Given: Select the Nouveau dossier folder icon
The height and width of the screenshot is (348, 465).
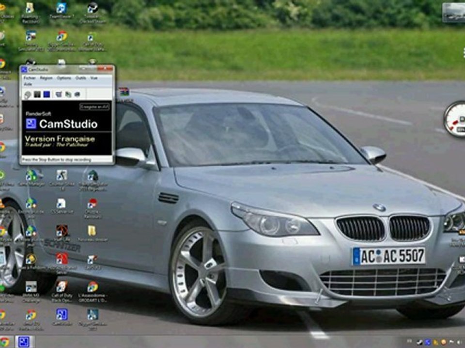Looking at the screenshot, I should 92,234.
